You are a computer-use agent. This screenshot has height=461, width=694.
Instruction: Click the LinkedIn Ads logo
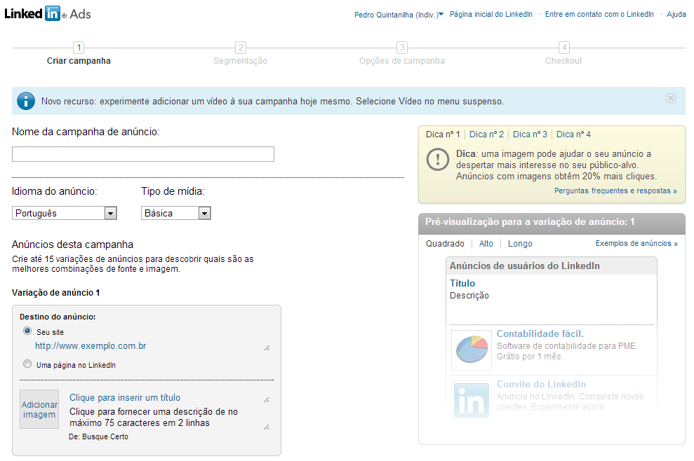click(x=47, y=14)
